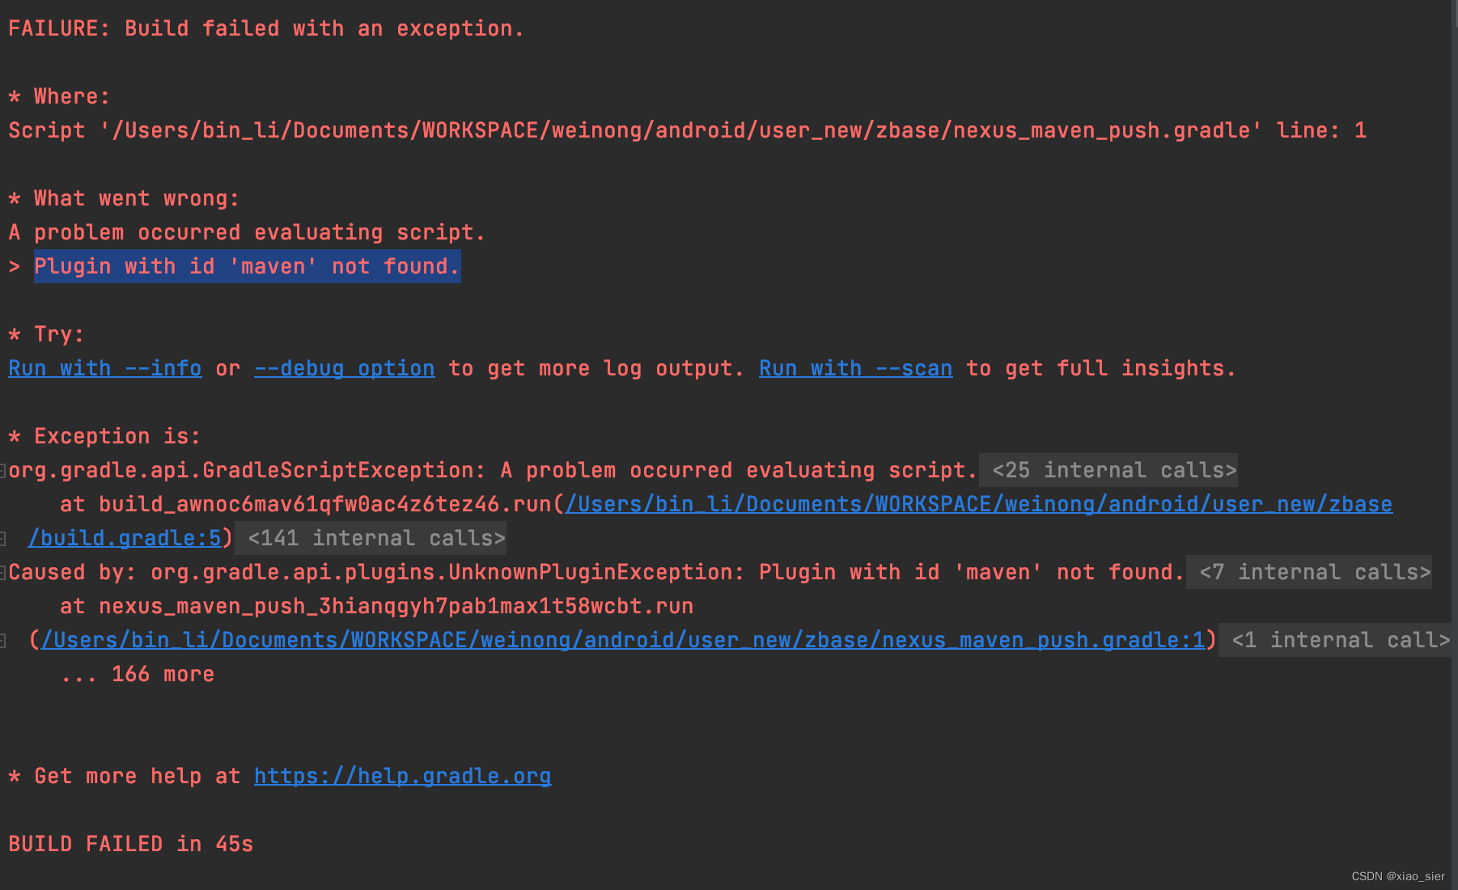1458x890 pixels.
Task: Open the 'Run with --scan' link
Action: [854, 368]
